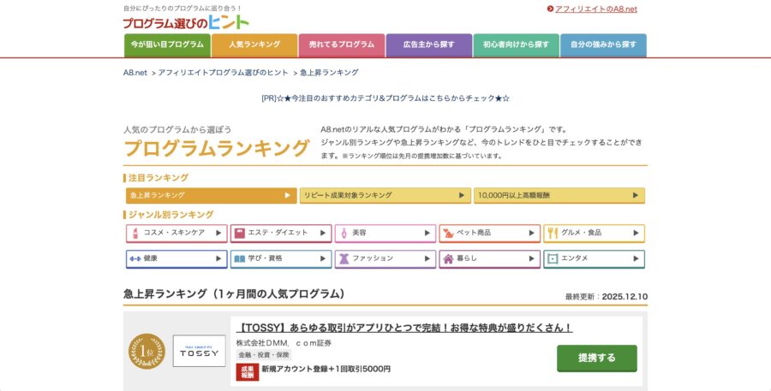The width and height of the screenshot is (771, 391).
Task: Click the 金融・投資・保険 category tag
Action: [264, 355]
